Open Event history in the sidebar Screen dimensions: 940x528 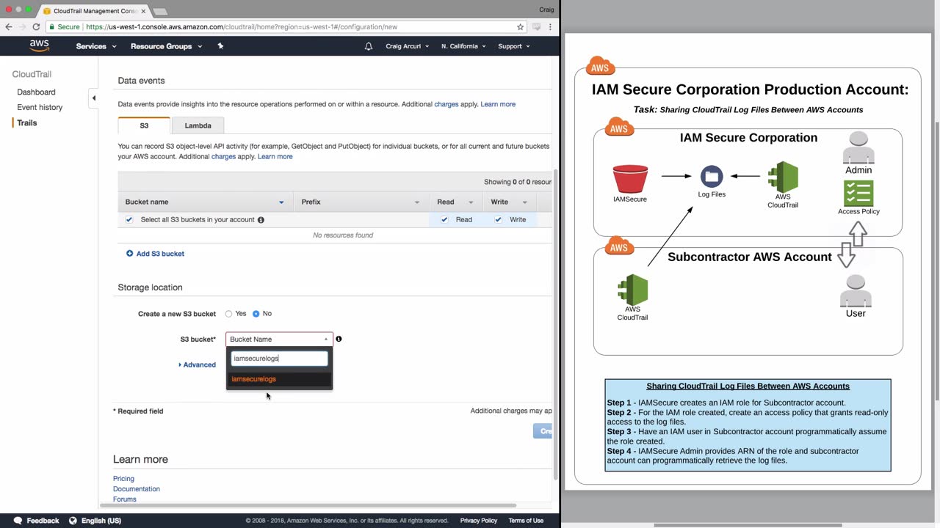pos(40,108)
